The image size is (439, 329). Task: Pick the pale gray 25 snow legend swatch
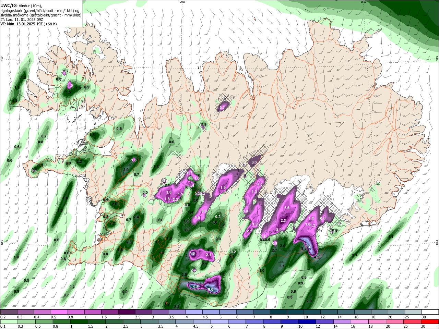pos(413,312)
